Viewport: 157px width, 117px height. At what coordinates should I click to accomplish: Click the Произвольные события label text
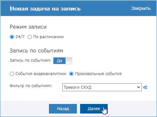[99, 74]
